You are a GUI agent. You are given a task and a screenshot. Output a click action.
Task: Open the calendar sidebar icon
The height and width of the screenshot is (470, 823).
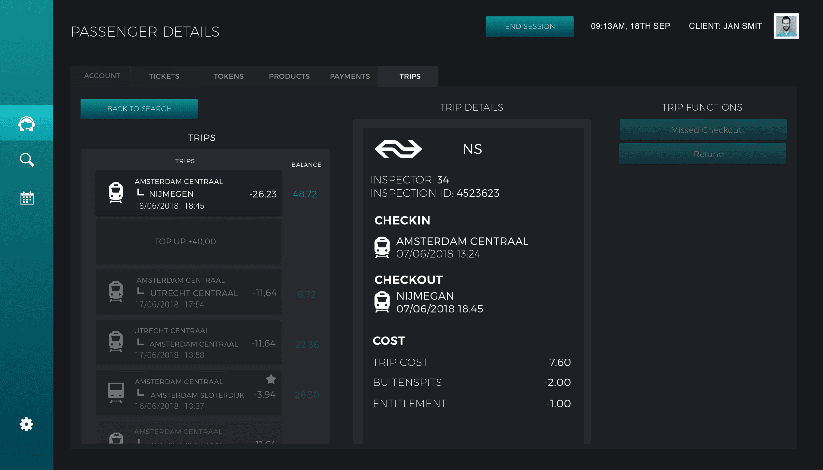click(x=27, y=198)
